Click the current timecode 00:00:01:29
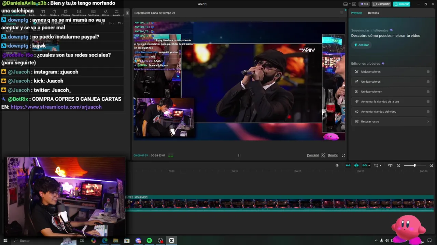Image resolution: width=437 pixels, height=245 pixels. pyautogui.click(x=141, y=156)
